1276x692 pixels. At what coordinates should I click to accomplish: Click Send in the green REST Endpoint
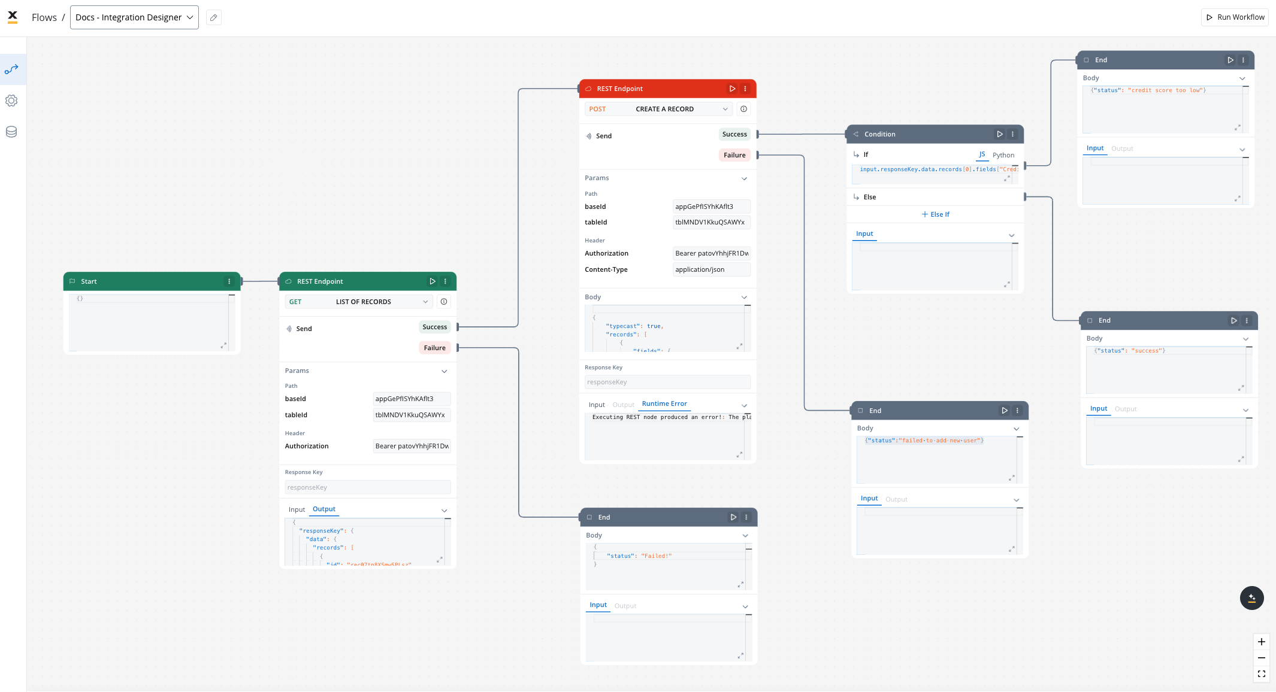(299, 329)
